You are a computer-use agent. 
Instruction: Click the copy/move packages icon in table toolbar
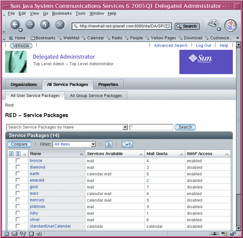click(127, 144)
